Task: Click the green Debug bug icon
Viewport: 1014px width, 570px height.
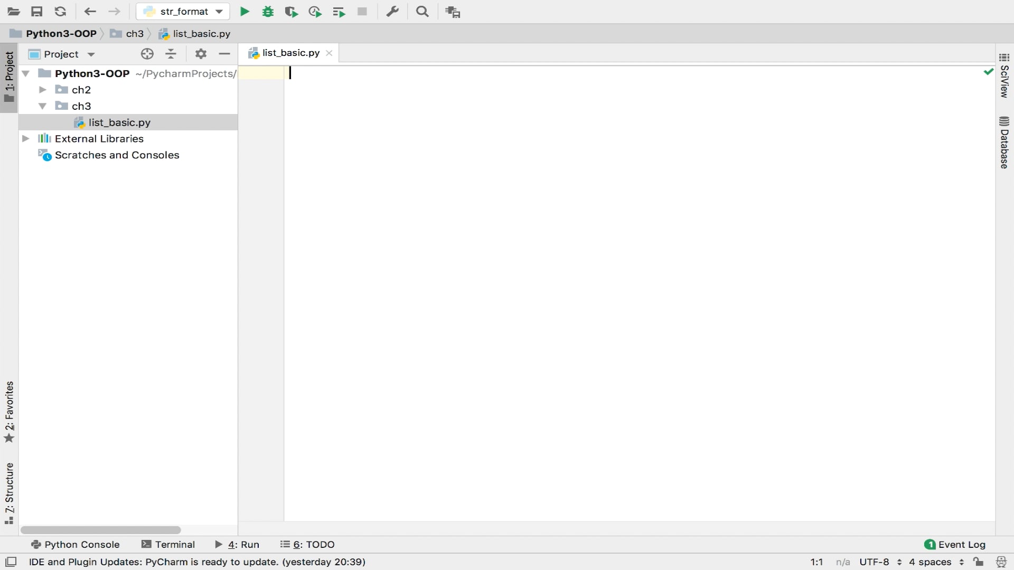Action: pos(268,12)
